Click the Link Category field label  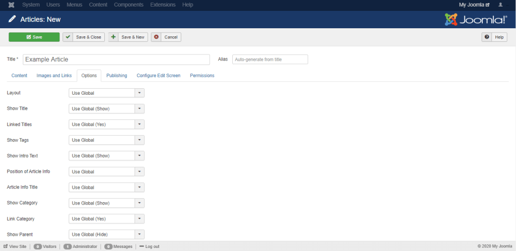tap(21, 218)
